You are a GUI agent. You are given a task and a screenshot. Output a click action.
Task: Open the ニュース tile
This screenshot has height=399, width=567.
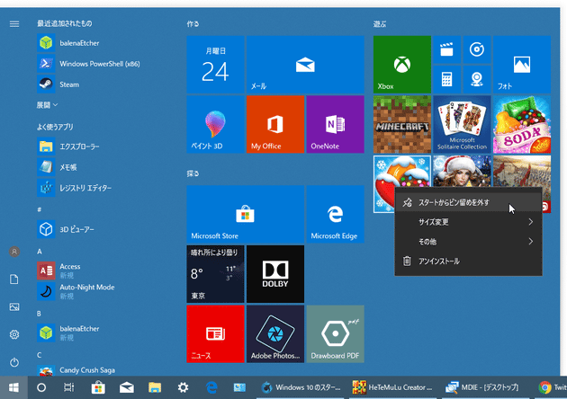pyautogui.click(x=215, y=334)
